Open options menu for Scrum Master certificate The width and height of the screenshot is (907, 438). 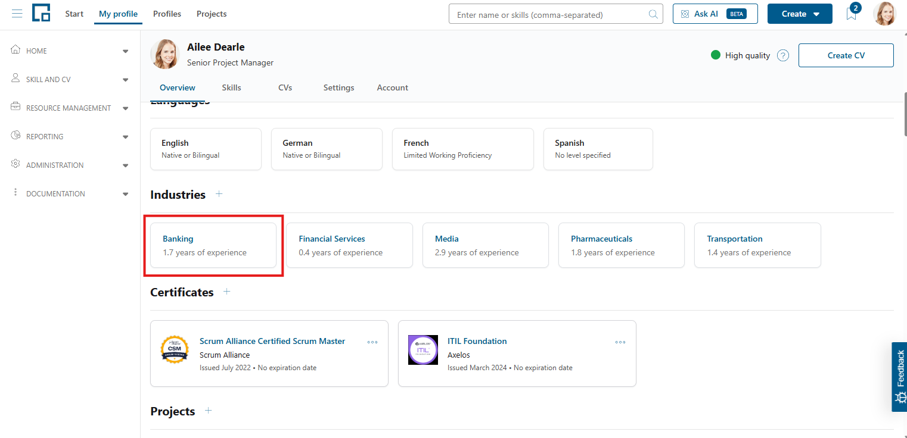pos(372,342)
